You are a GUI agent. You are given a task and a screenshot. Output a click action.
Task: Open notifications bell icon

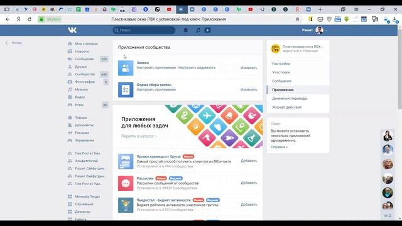coord(186,30)
